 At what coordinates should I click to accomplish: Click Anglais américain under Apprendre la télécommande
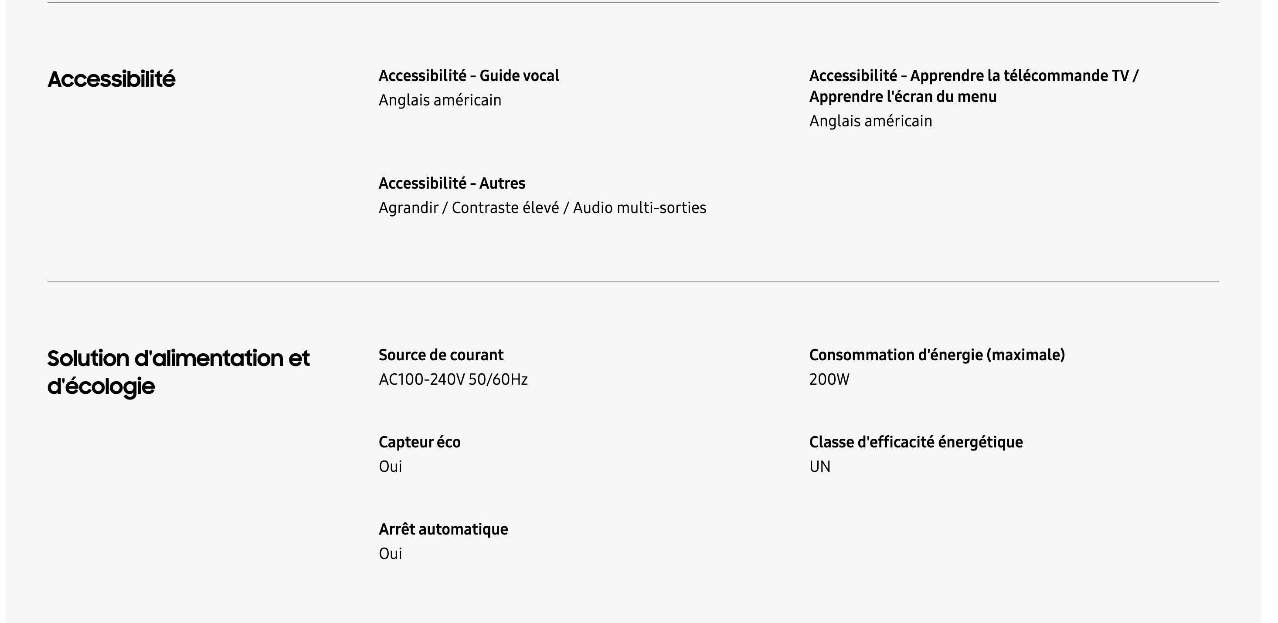870,121
